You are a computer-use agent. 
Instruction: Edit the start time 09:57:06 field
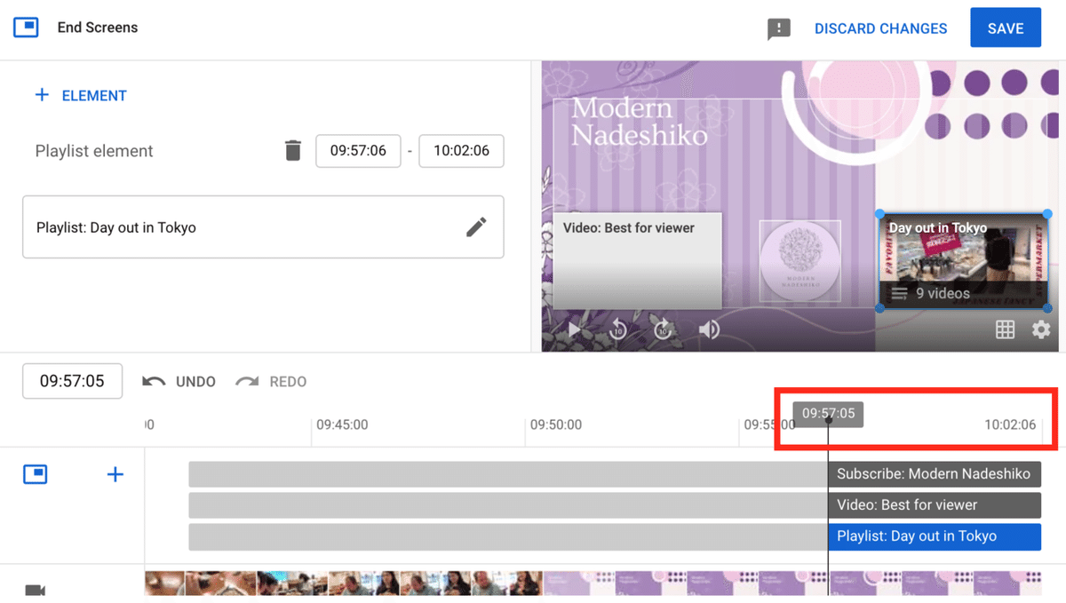358,151
